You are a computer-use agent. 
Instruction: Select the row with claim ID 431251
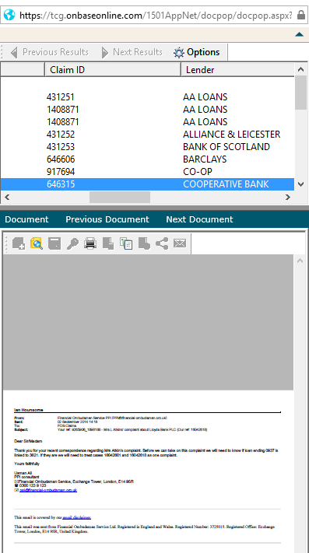[x=147, y=97]
